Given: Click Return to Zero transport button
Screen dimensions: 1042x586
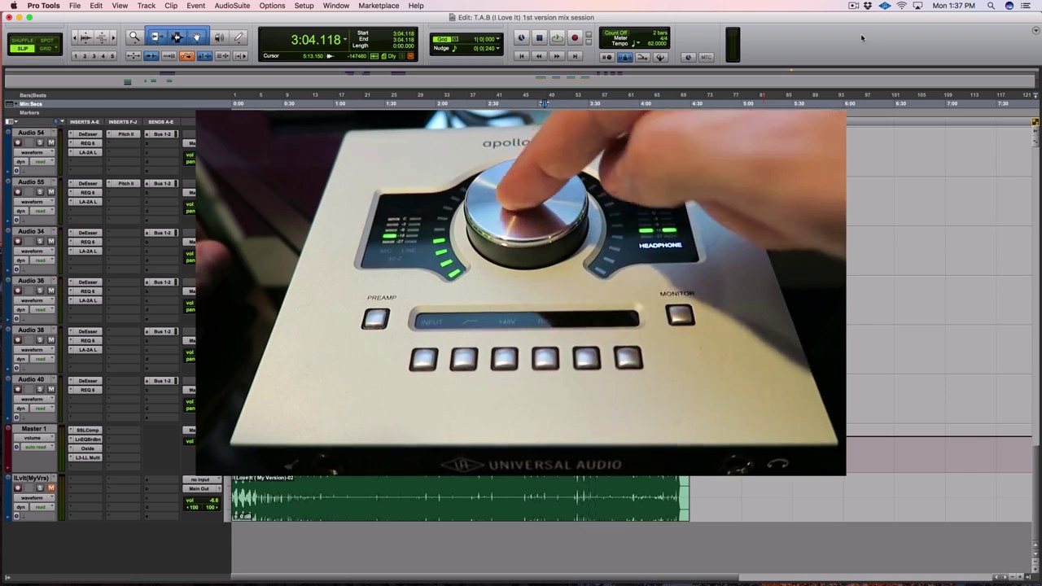Looking at the screenshot, I should point(522,56).
